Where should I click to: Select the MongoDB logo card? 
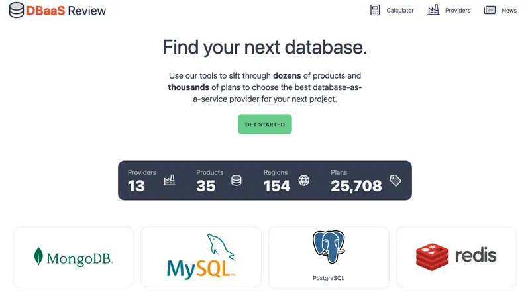[x=74, y=257]
